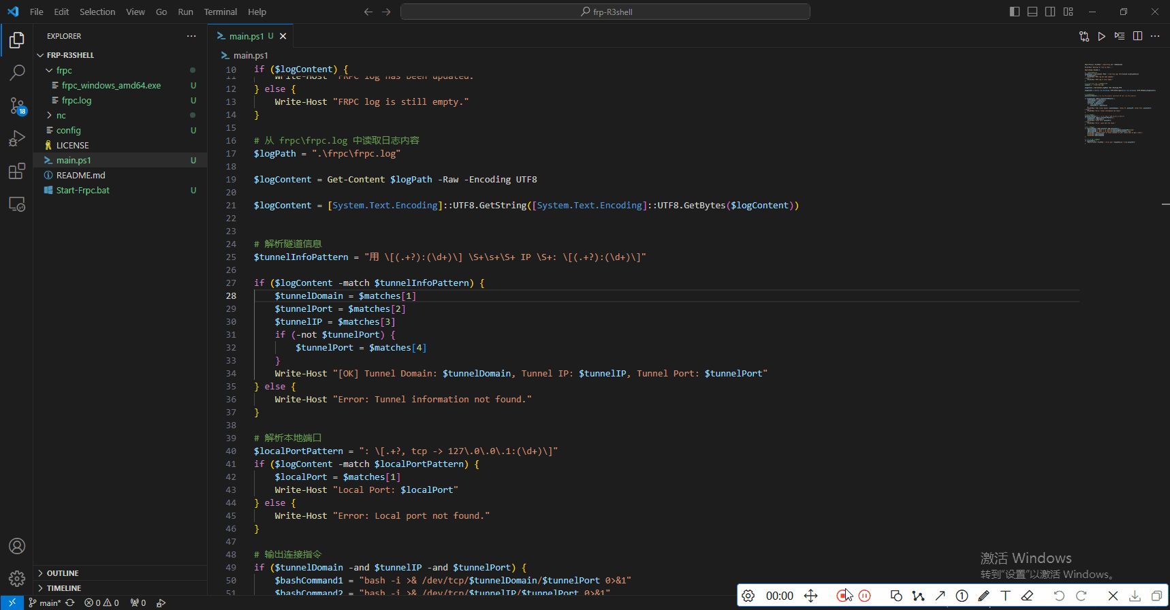1170x610 pixels.
Task: Open the Help menu
Action: tap(257, 12)
